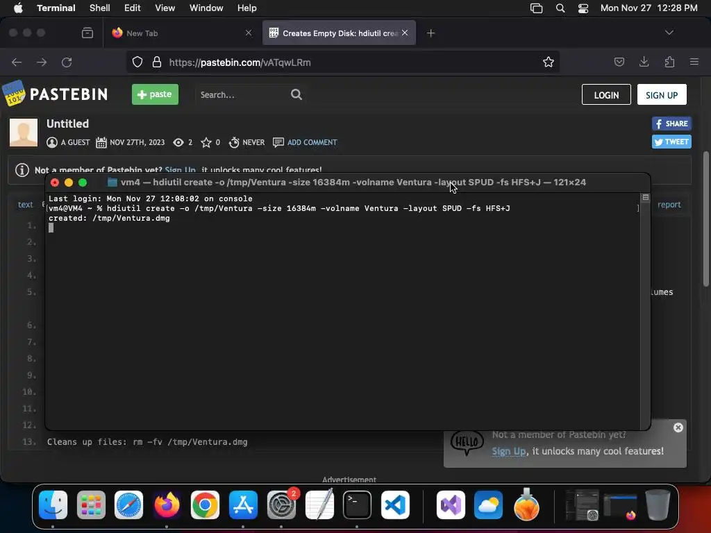Viewport: 711px width, 533px height.
Task: Click Sign Up link in Hello popup
Action: (509, 451)
